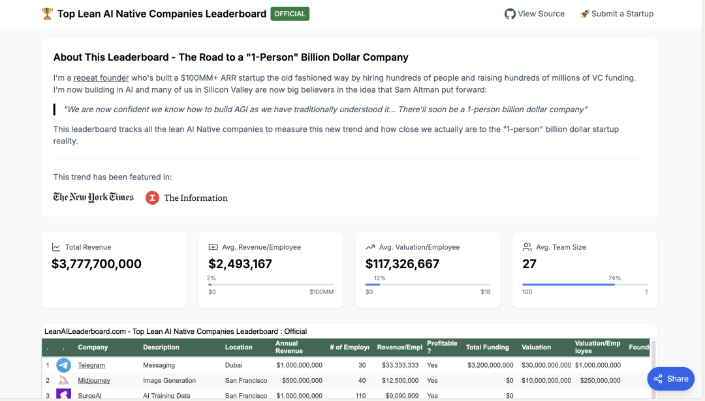Click the Description column header
Viewport: 705px width, 401px height.
pyautogui.click(x=161, y=347)
